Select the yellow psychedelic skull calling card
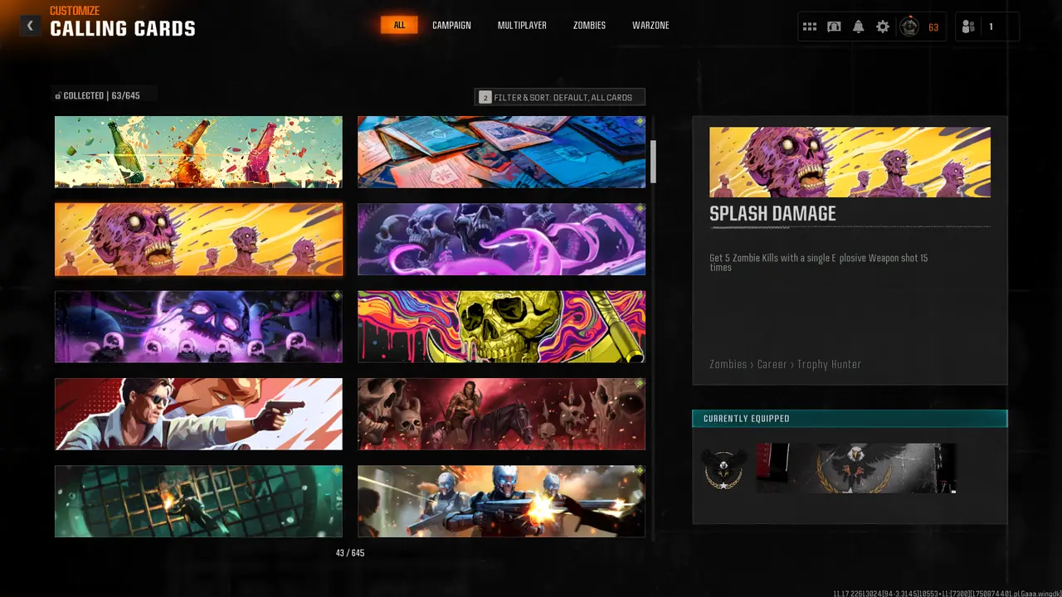1062x597 pixels. coord(501,327)
